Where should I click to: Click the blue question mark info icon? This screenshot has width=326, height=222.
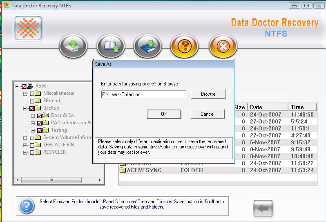pos(27,206)
